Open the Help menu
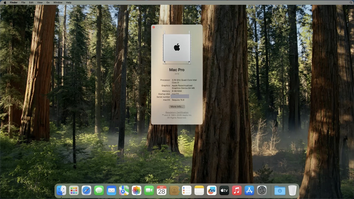The width and height of the screenshot is (354, 199). click(x=69, y=2)
